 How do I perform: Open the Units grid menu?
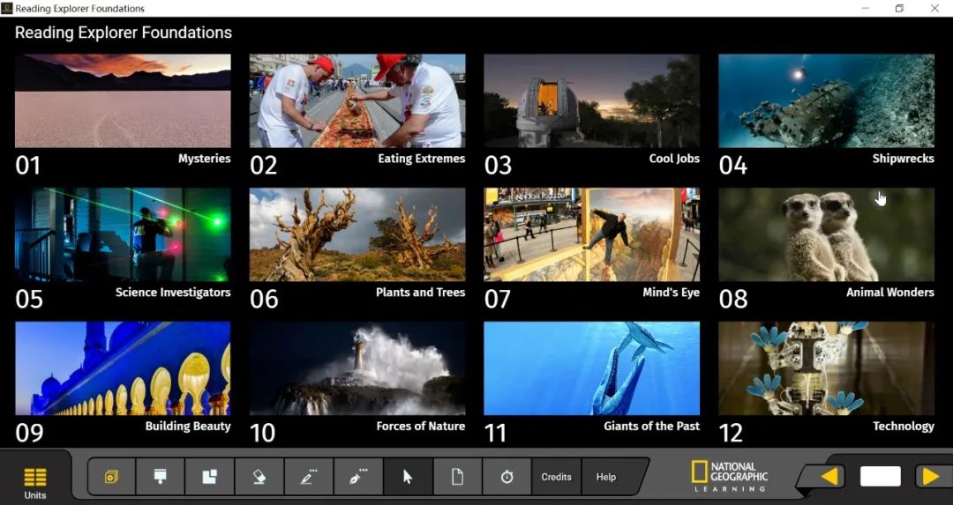coord(34,483)
